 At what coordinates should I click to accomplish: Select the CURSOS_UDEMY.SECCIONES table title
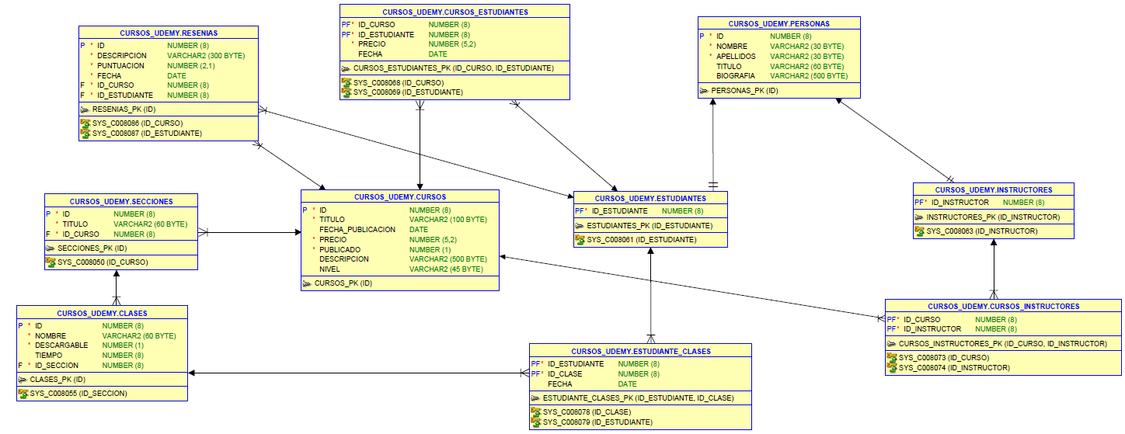[121, 201]
